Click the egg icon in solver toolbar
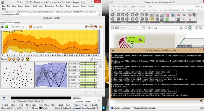 (100, 27)
